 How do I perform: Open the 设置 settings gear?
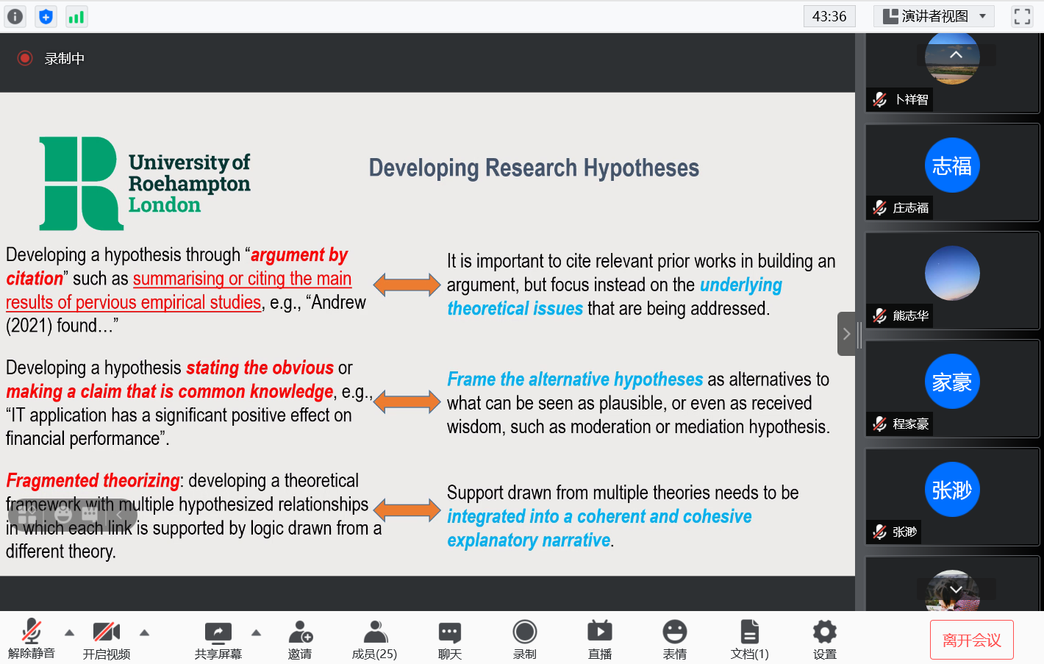[x=824, y=638]
